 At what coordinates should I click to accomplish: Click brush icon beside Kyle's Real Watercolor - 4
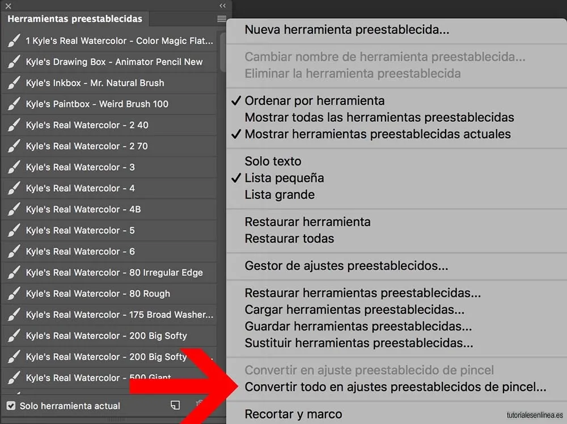(x=14, y=188)
